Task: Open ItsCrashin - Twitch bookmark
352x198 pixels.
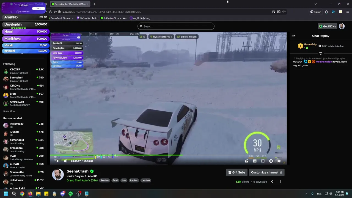Action: pyautogui.click(x=87, y=18)
